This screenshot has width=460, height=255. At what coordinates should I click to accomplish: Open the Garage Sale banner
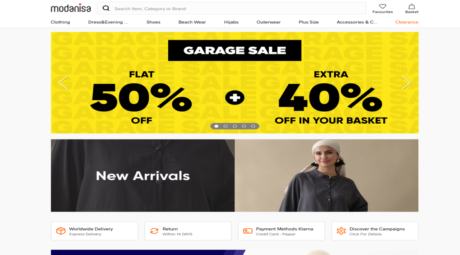(x=235, y=82)
